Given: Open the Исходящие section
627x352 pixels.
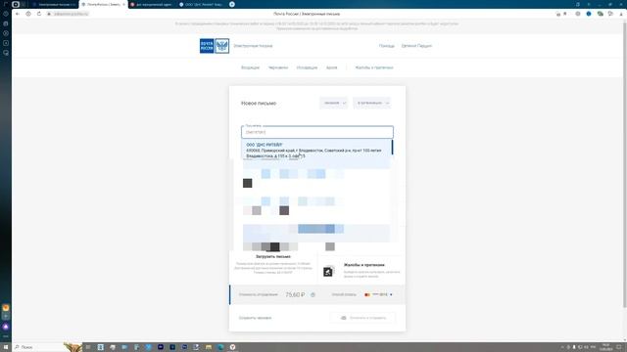Looking at the screenshot, I should pyautogui.click(x=307, y=67).
